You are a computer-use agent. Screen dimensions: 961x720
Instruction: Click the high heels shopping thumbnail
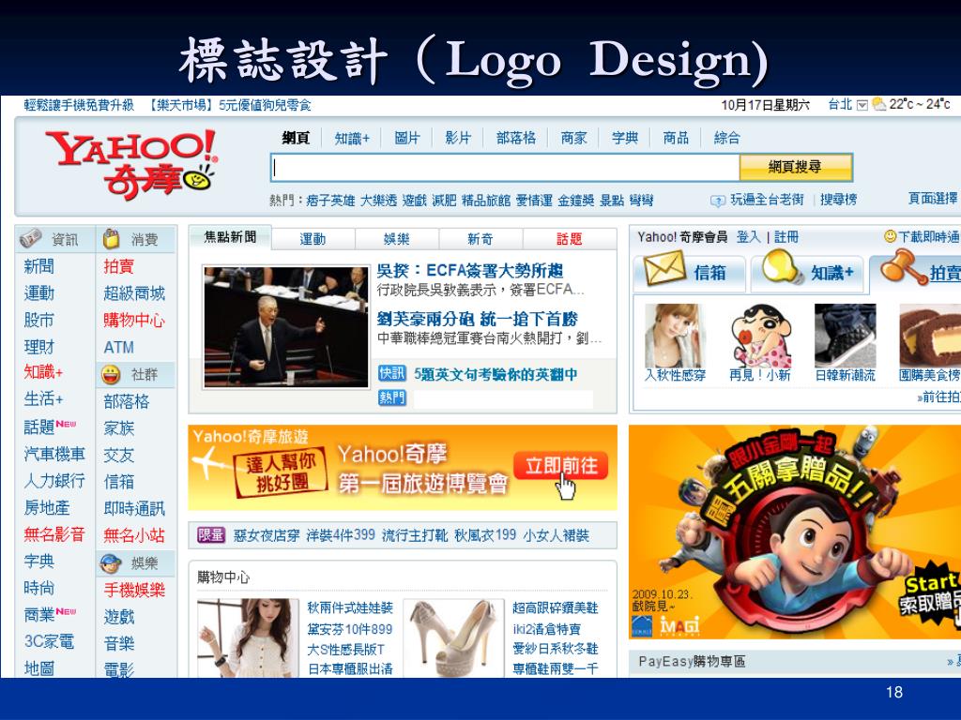(453, 637)
